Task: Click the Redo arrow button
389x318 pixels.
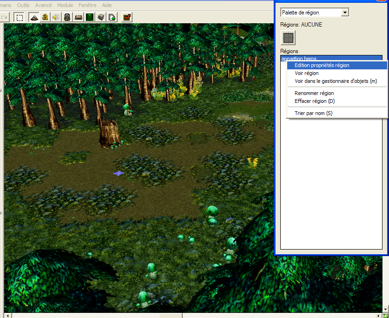Action: point(4,17)
